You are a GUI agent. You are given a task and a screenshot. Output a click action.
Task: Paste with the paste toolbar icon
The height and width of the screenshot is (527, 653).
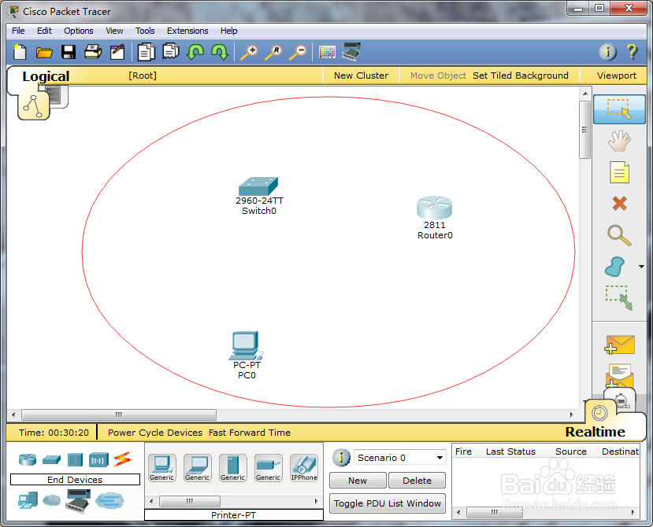coord(171,52)
